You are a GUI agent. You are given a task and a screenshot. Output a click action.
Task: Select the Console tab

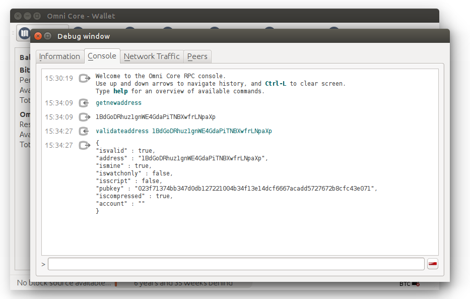coord(102,56)
